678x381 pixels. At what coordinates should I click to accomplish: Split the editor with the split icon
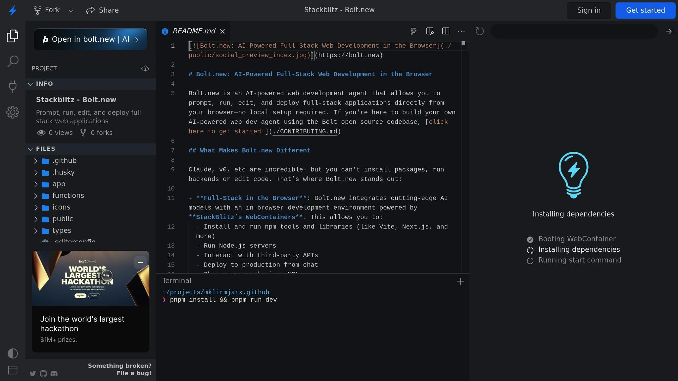click(x=446, y=31)
